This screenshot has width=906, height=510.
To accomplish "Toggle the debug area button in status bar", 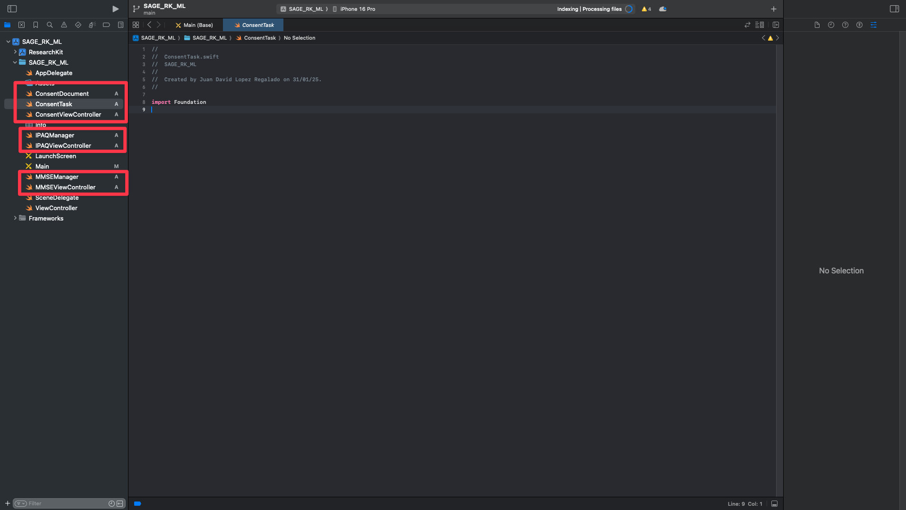I will click(x=774, y=504).
